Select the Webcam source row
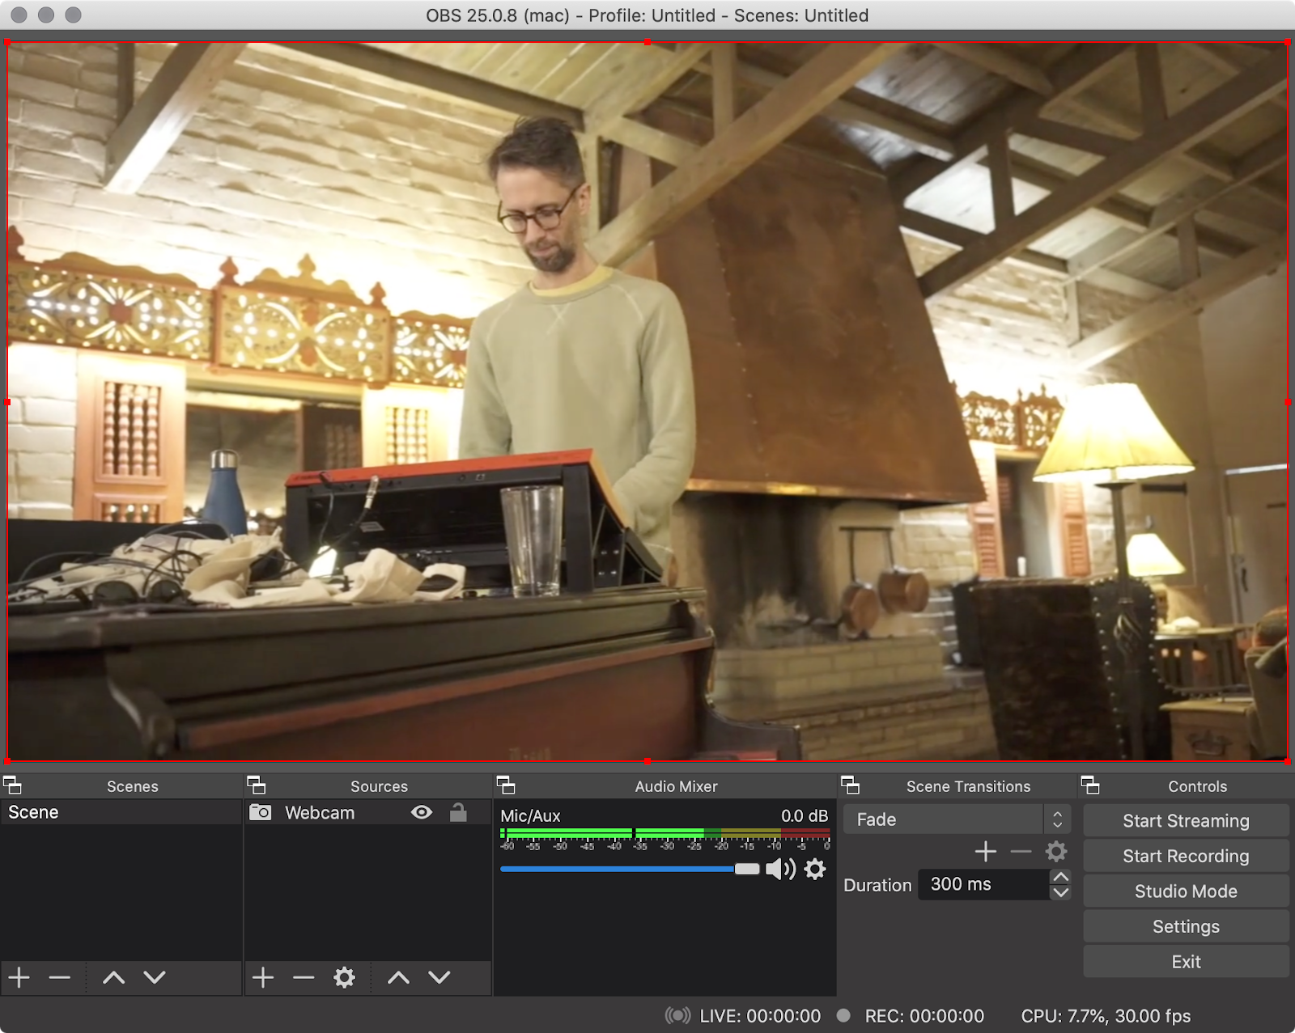1295x1033 pixels. pyautogui.click(x=368, y=812)
